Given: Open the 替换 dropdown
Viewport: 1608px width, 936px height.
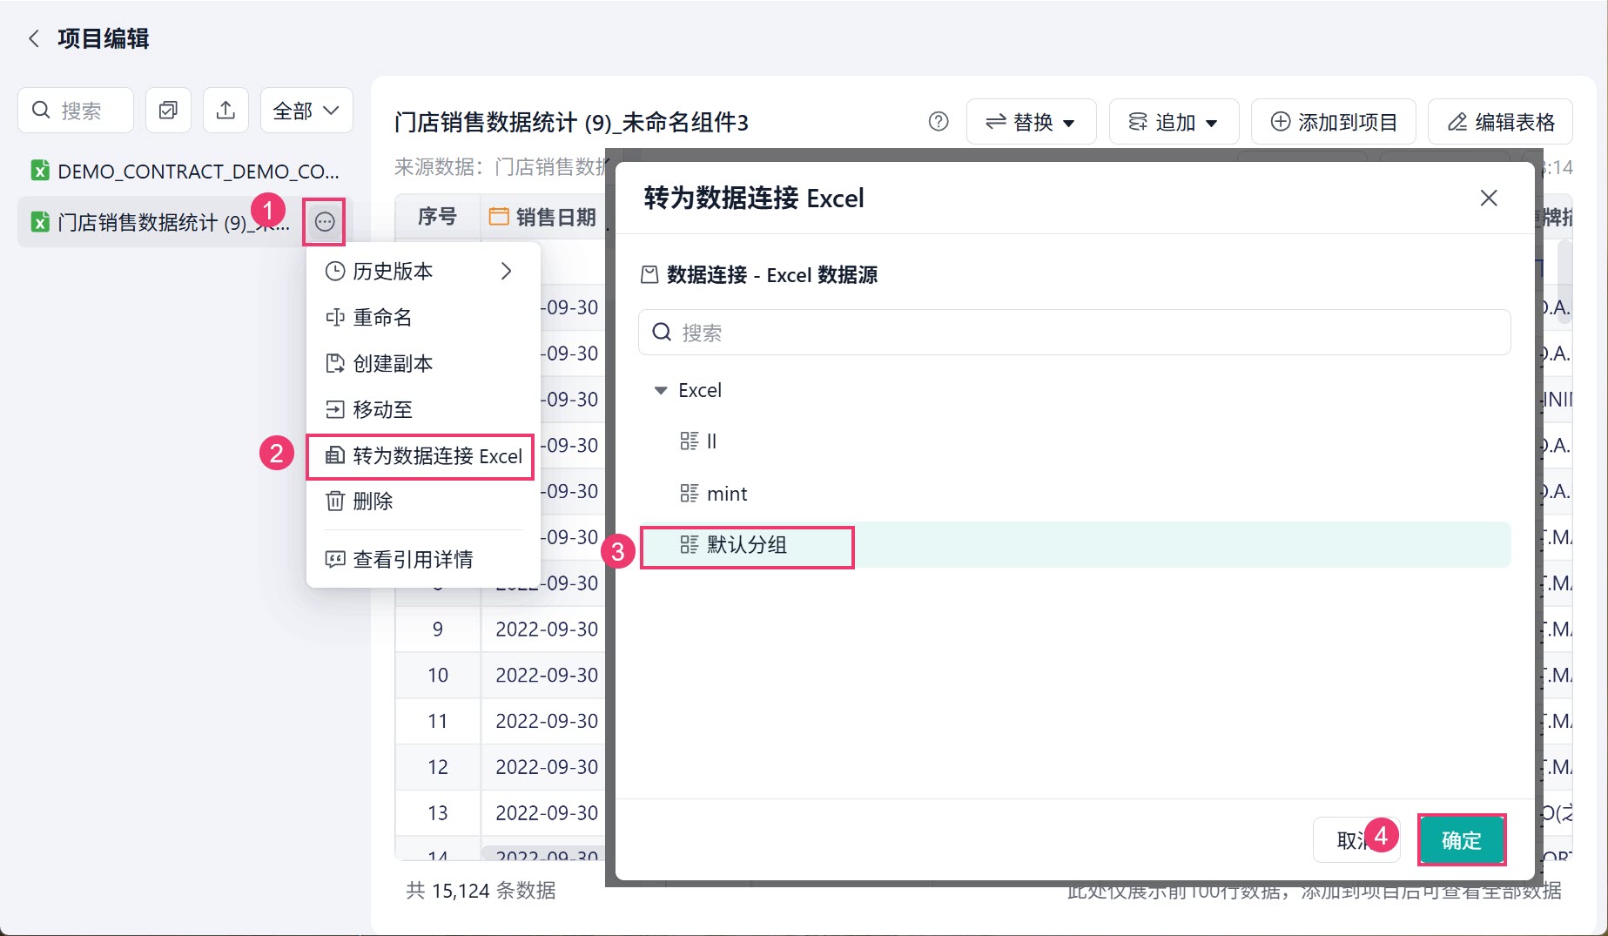Looking at the screenshot, I should point(1031,122).
